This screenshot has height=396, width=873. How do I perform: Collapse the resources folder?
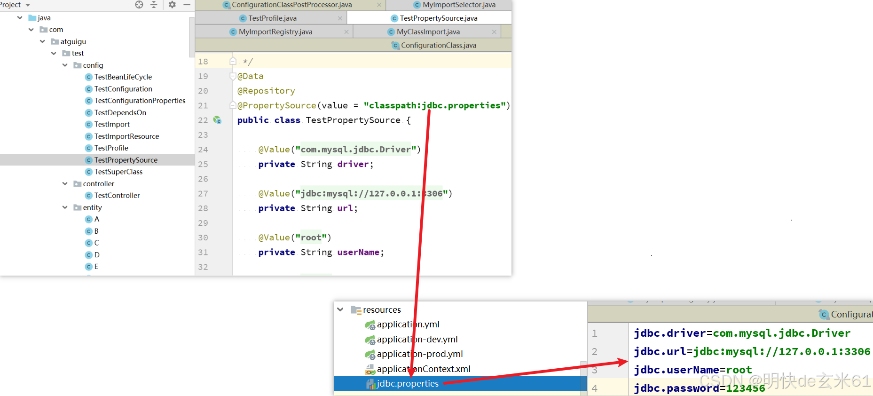click(340, 309)
